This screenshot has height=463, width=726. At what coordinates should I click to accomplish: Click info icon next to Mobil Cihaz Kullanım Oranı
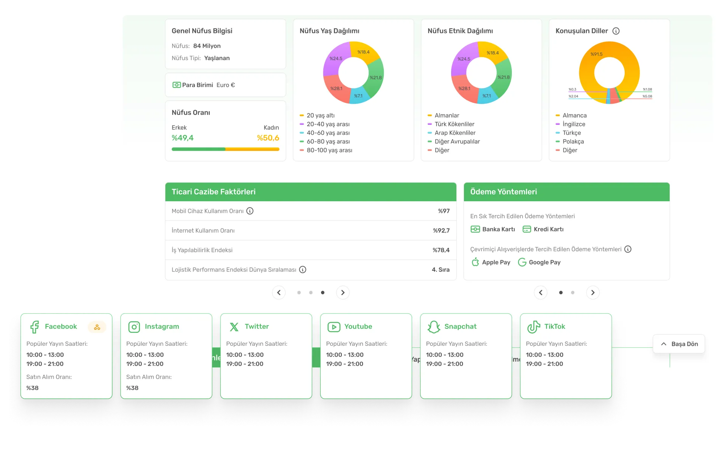[x=250, y=211]
